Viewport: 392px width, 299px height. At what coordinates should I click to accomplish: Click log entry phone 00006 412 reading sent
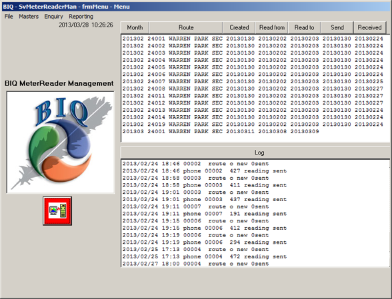(x=205, y=228)
